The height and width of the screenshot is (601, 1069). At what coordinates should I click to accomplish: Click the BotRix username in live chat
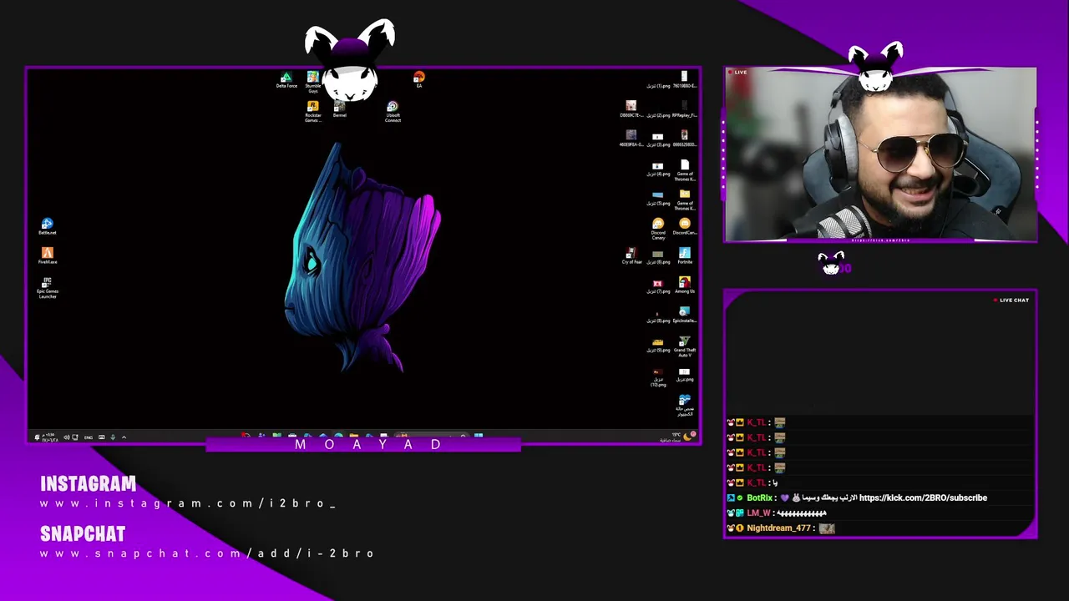(759, 497)
